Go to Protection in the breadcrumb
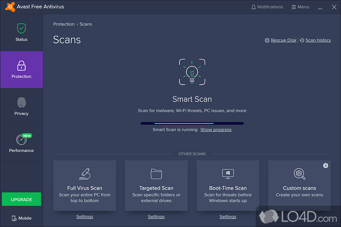Image resolution: width=341 pixels, height=227 pixels. coord(64,24)
